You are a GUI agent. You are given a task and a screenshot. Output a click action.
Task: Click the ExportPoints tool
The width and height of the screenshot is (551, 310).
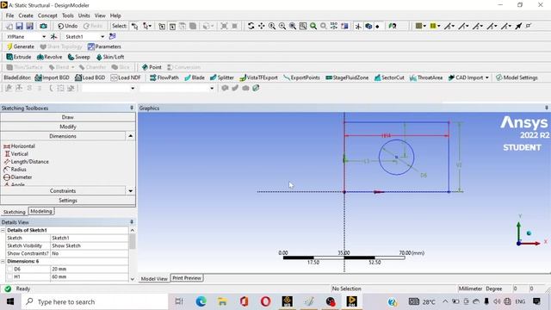click(301, 77)
